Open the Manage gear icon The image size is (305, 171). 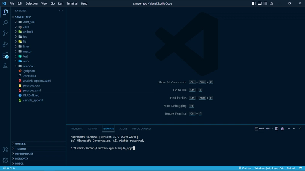(5, 160)
